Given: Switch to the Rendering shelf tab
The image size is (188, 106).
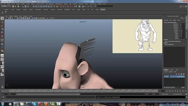Looking at the screenshot, I should coord(59,10).
